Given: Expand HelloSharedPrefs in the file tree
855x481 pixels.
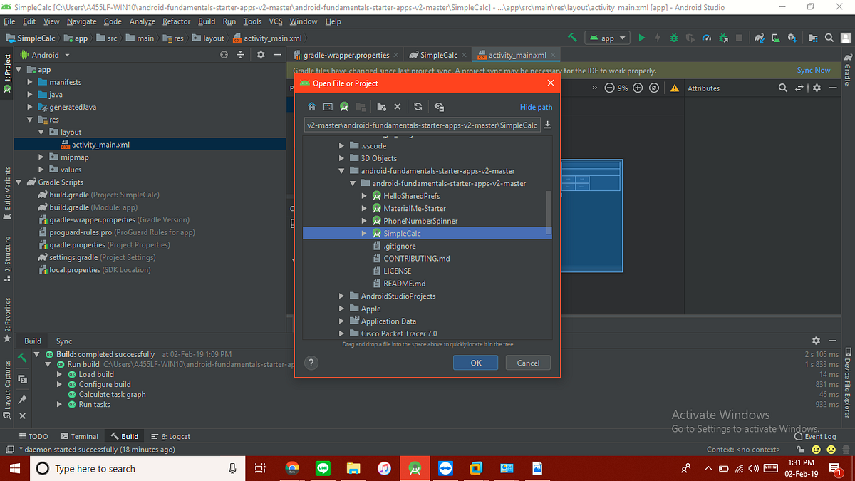Looking at the screenshot, I should (364, 195).
